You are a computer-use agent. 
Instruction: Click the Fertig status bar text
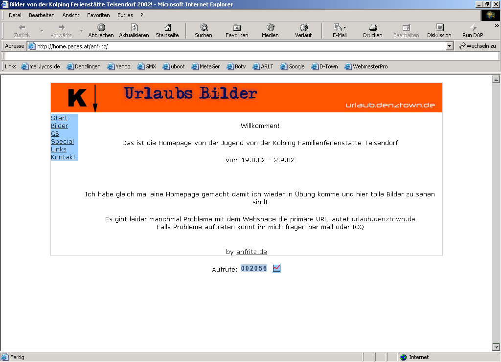click(17, 357)
